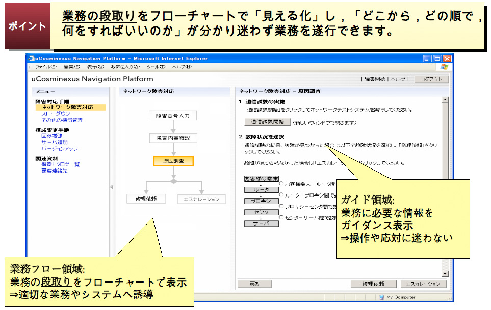This screenshot has height=310, width=491.
Task: Maximize the Internet Explorer window
Action: [x=437, y=59]
